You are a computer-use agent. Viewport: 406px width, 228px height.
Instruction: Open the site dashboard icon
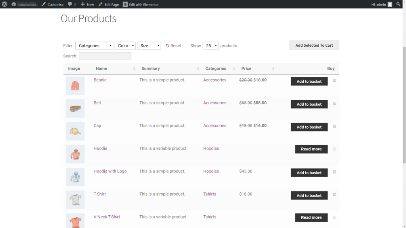14,4
